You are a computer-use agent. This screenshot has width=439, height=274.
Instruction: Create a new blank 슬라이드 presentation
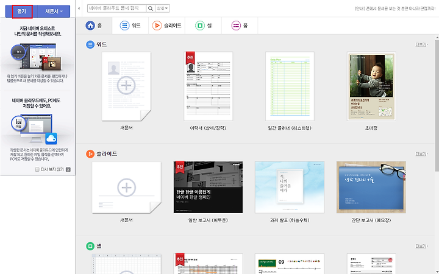click(x=126, y=188)
